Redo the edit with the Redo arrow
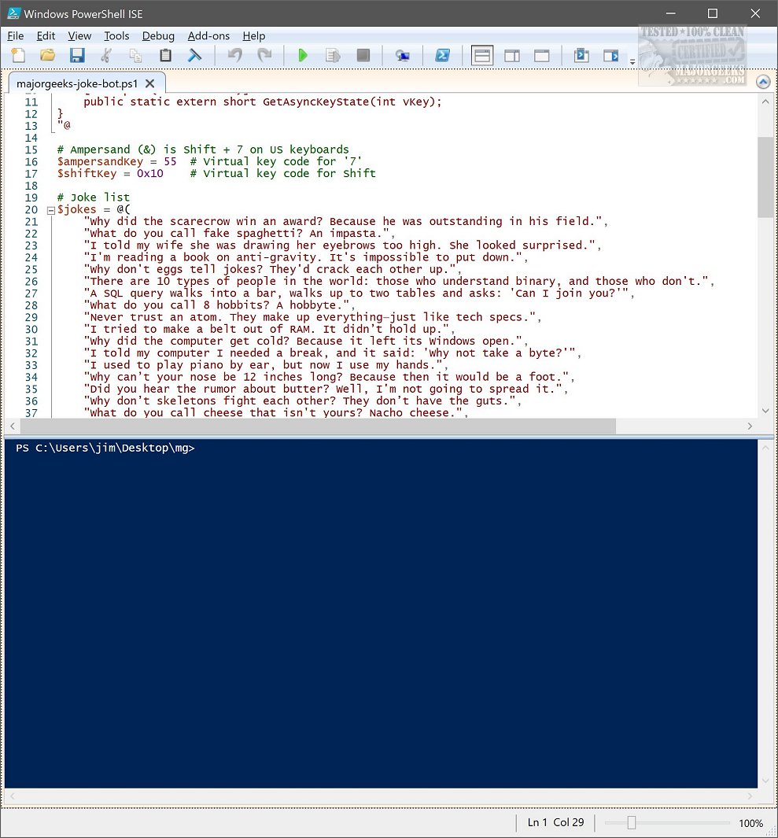The height and width of the screenshot is (838, 778). pos(264,55)
